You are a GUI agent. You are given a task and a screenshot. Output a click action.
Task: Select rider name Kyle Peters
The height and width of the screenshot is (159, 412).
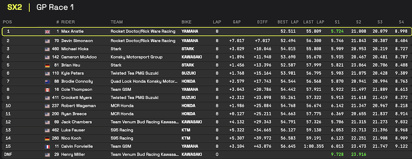tap(73, 73)
